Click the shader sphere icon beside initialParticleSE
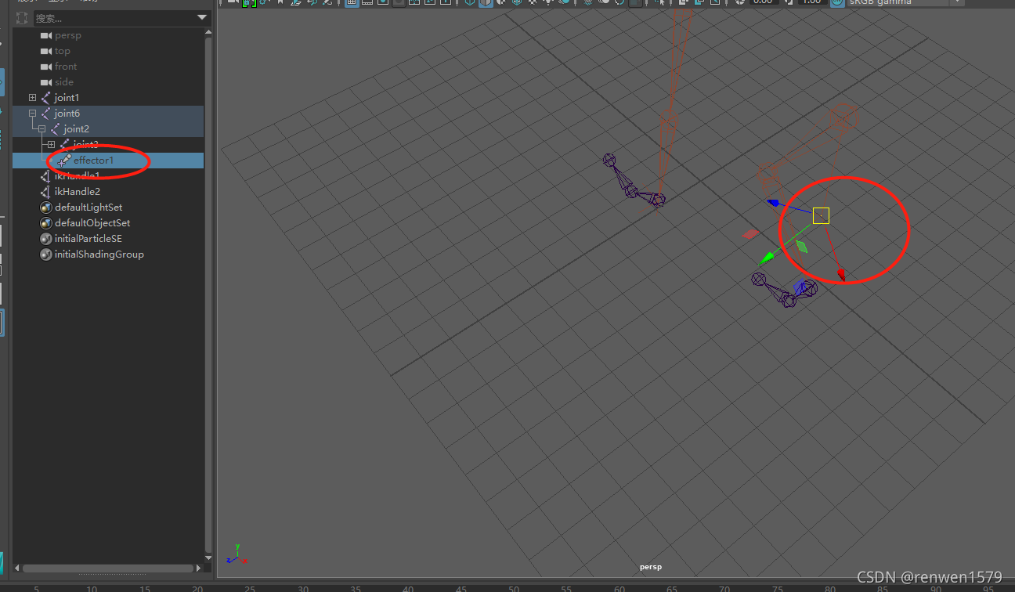Viewport: 1015px width, 592px height. (x=46, y=239)
